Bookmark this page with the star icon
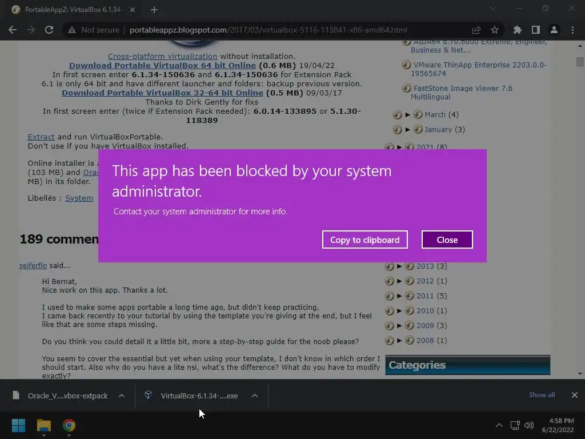585x439 pixels. [x=495, y=30]
